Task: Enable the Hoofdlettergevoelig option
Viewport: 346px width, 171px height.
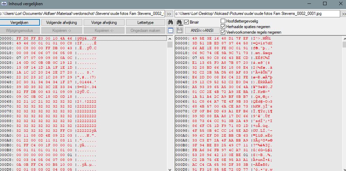Action: coord(223,21)
